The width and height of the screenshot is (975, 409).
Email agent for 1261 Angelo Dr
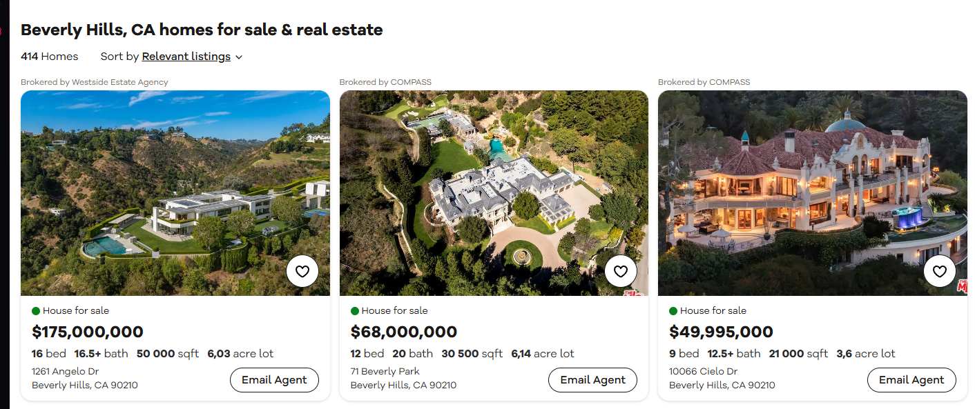[x=274, y=380]
